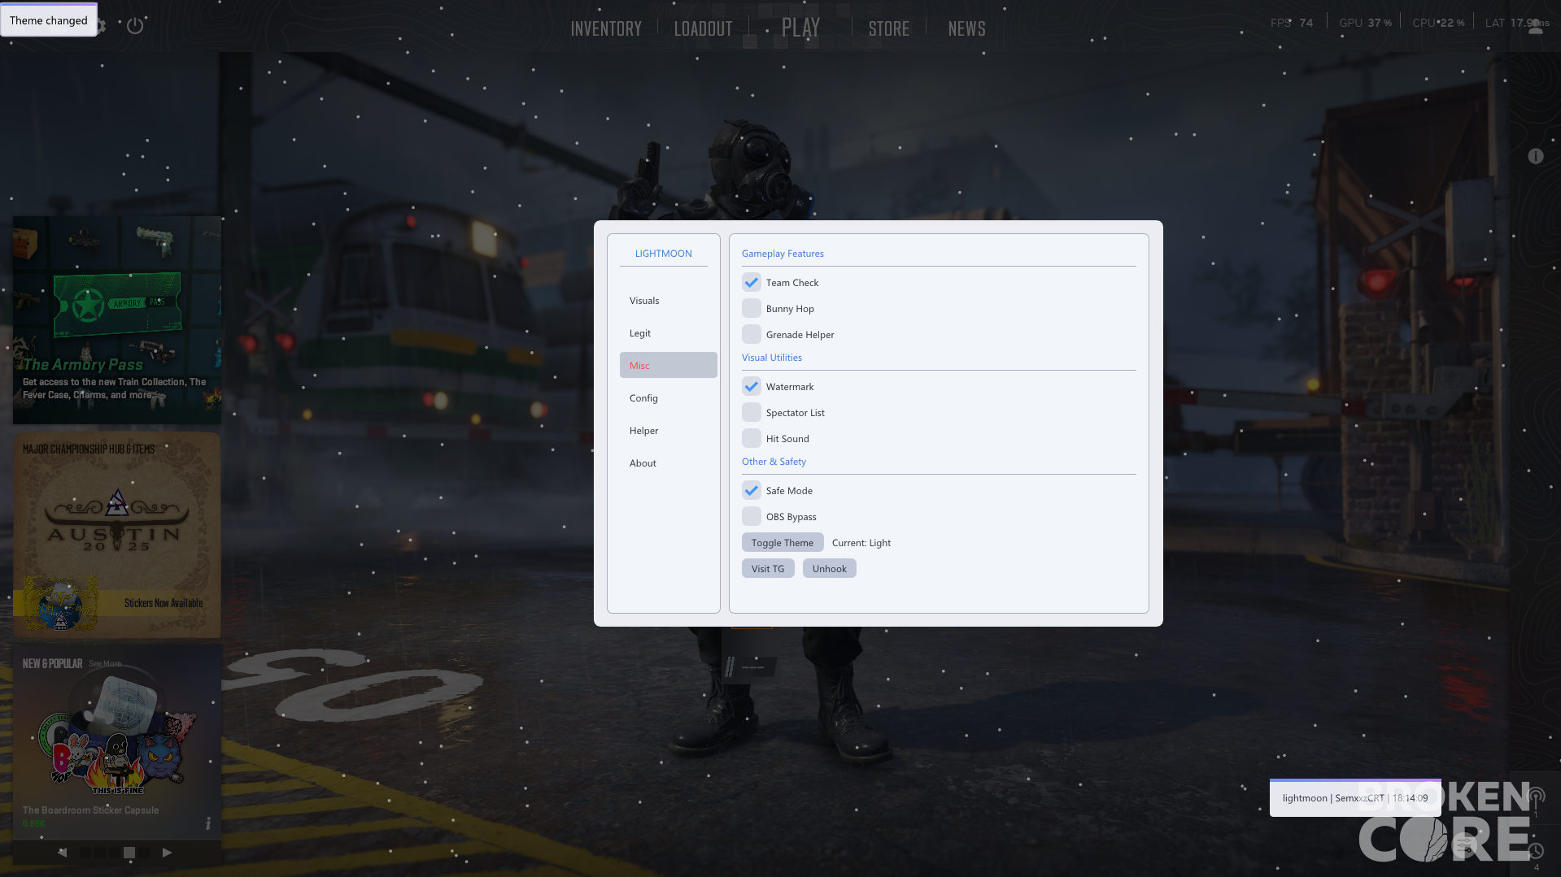Open the Legit tab
Viewport: 1561px width, 877px height.
[669, 333]
